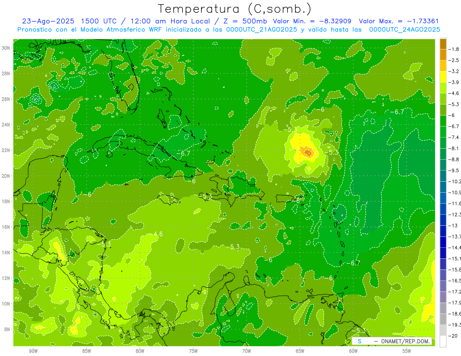Click the -14.4 colorbar tick label
The width and height of the screenshot is (461, 356).
455,247
